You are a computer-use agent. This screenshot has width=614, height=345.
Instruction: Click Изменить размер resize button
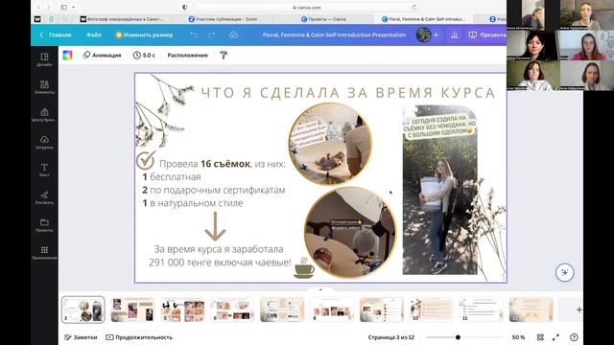pos(144,34)
